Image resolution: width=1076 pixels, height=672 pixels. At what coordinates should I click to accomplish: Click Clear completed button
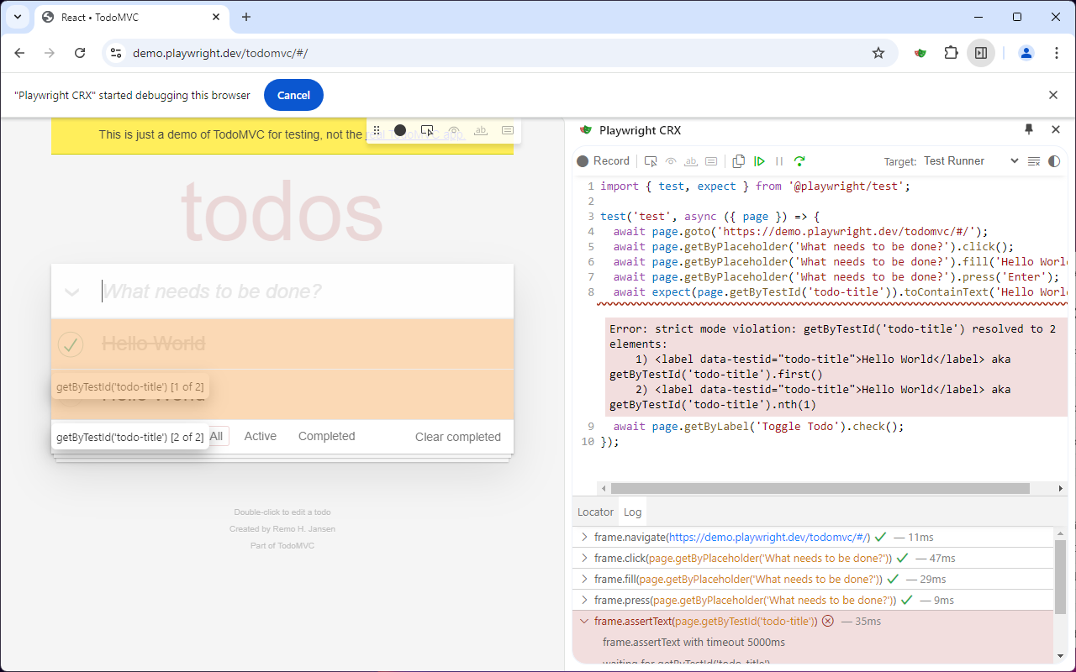pos(458,437)
